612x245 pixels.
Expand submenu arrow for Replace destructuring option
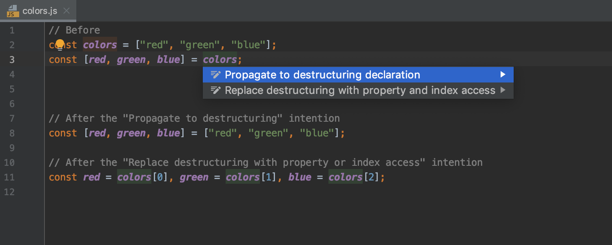click(x=503, y=90)
